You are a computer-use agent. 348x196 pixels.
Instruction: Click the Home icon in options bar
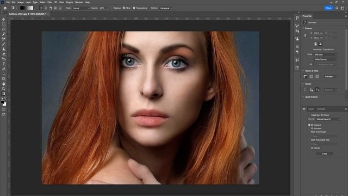coord(5,8)
